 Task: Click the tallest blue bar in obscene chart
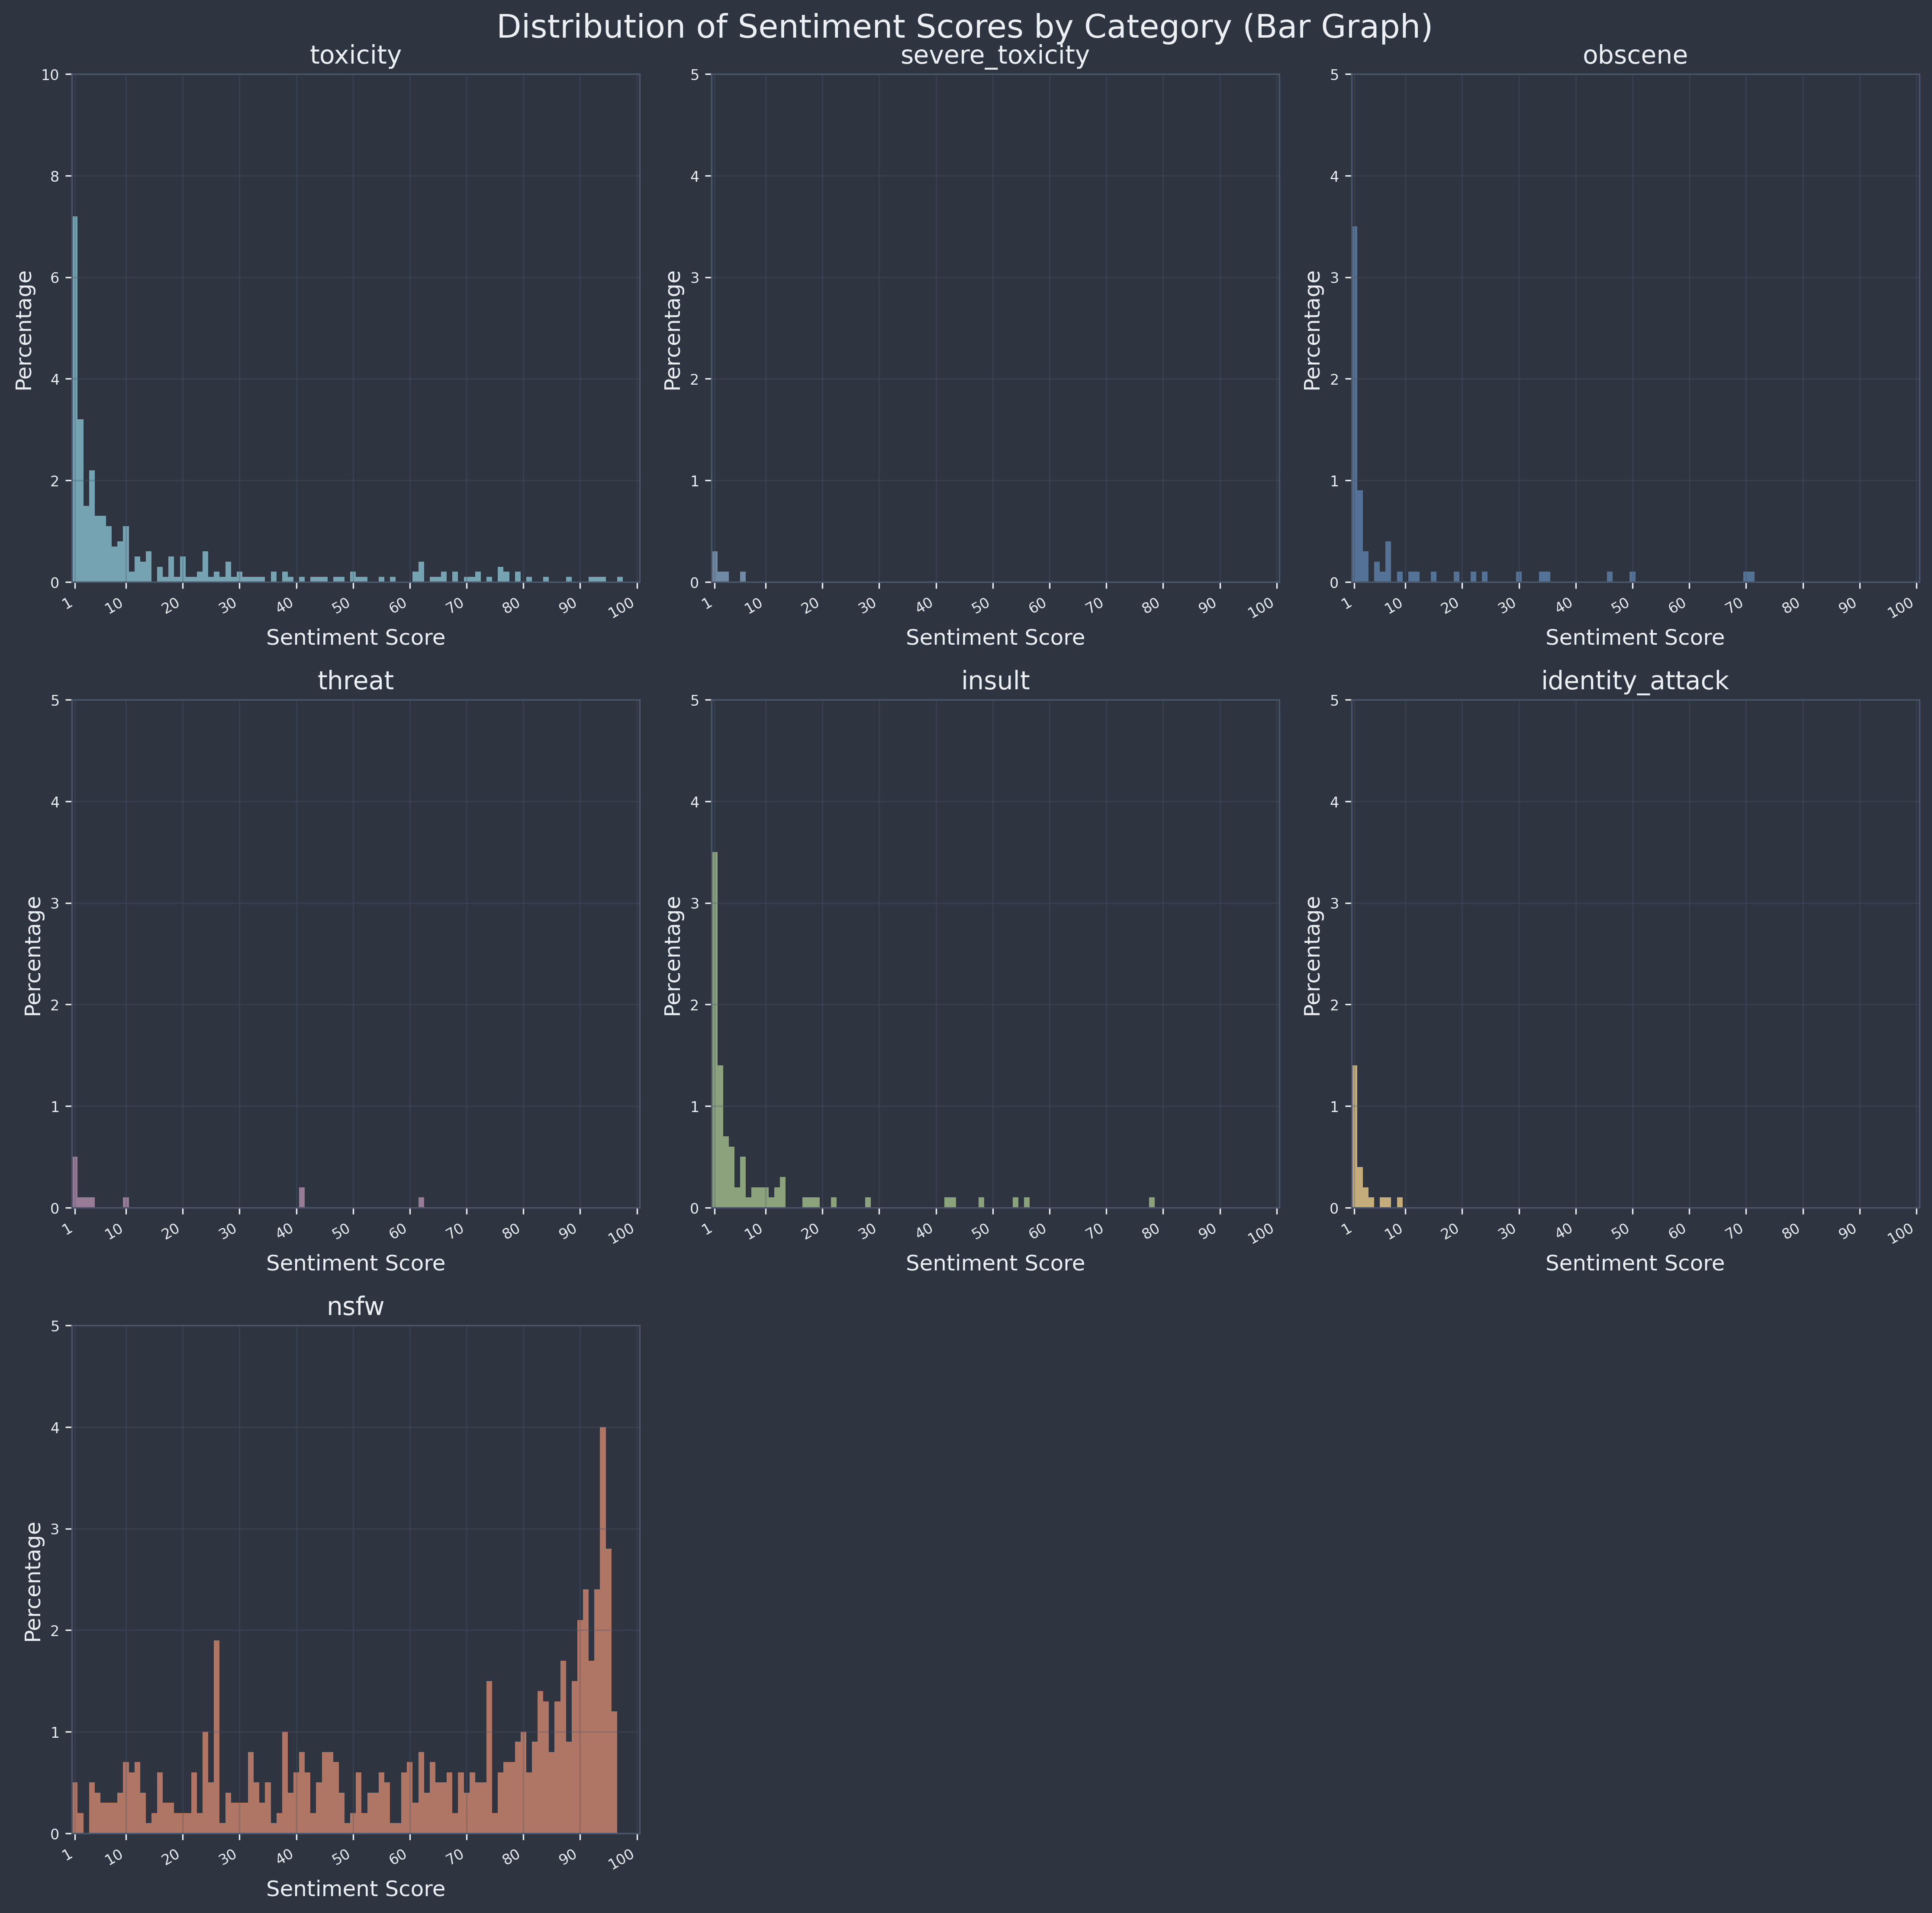[x=1355, y=404]
